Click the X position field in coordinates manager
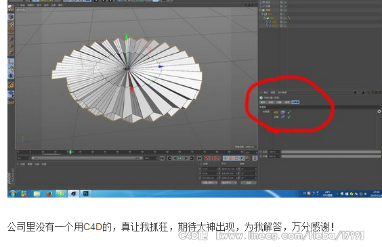The image size is (382, 247). (x=210, y=169)
